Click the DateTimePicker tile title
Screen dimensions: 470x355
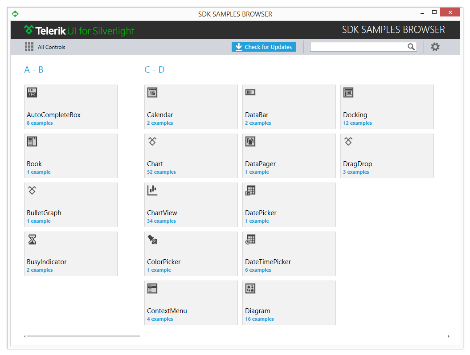coord(268,262)
